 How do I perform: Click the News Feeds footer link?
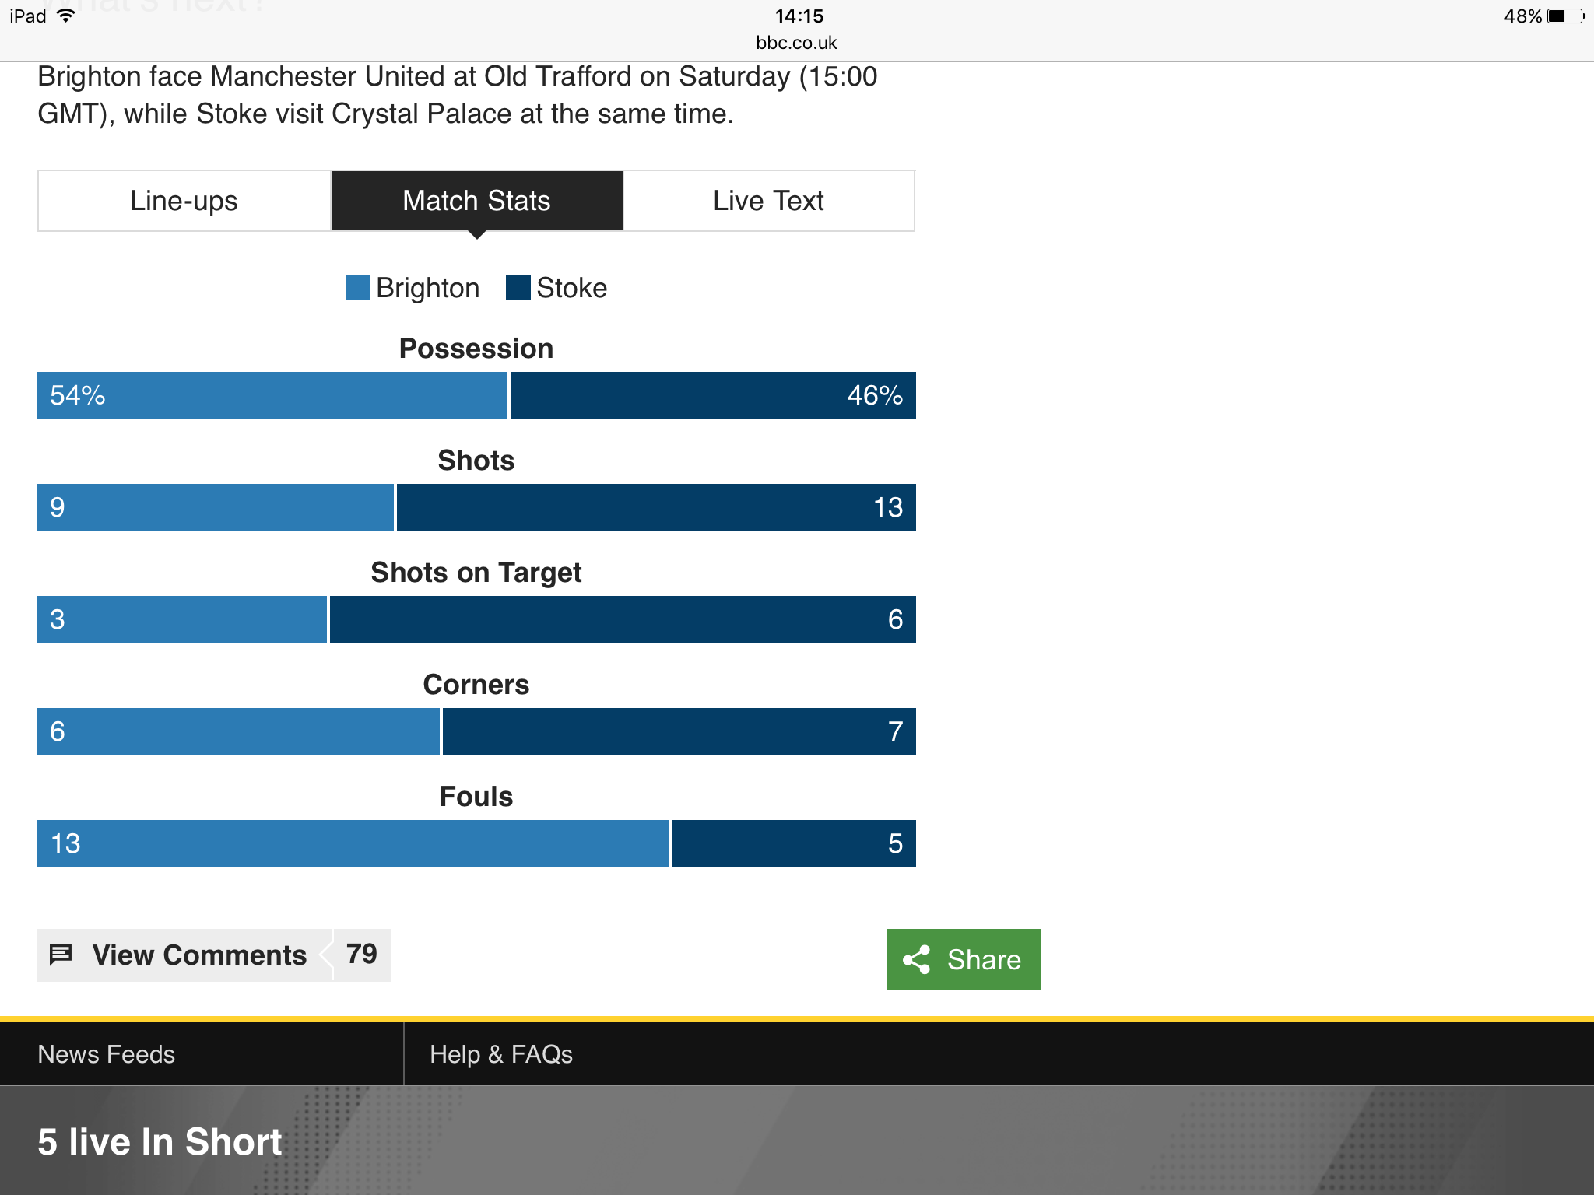pos(107,1054)
